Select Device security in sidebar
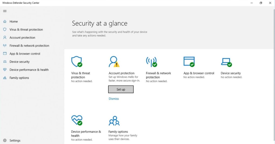Image resolution: width=275 pixels, height=144 pixels. click(19, 62)
